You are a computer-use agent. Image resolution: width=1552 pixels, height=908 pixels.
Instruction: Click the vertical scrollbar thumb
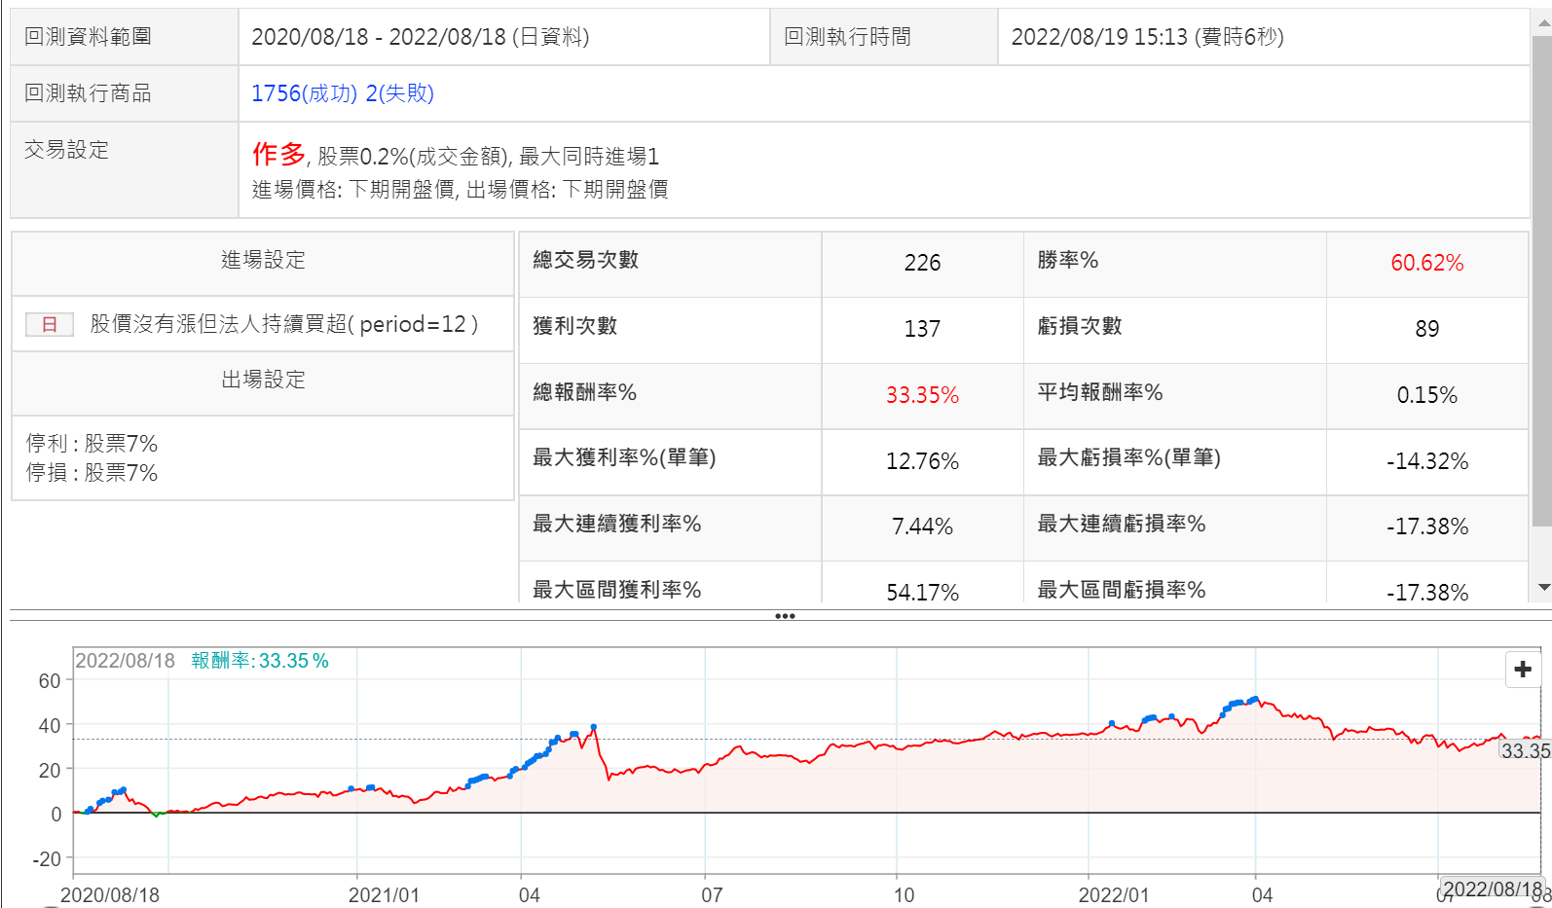[x=1543, y=282]
